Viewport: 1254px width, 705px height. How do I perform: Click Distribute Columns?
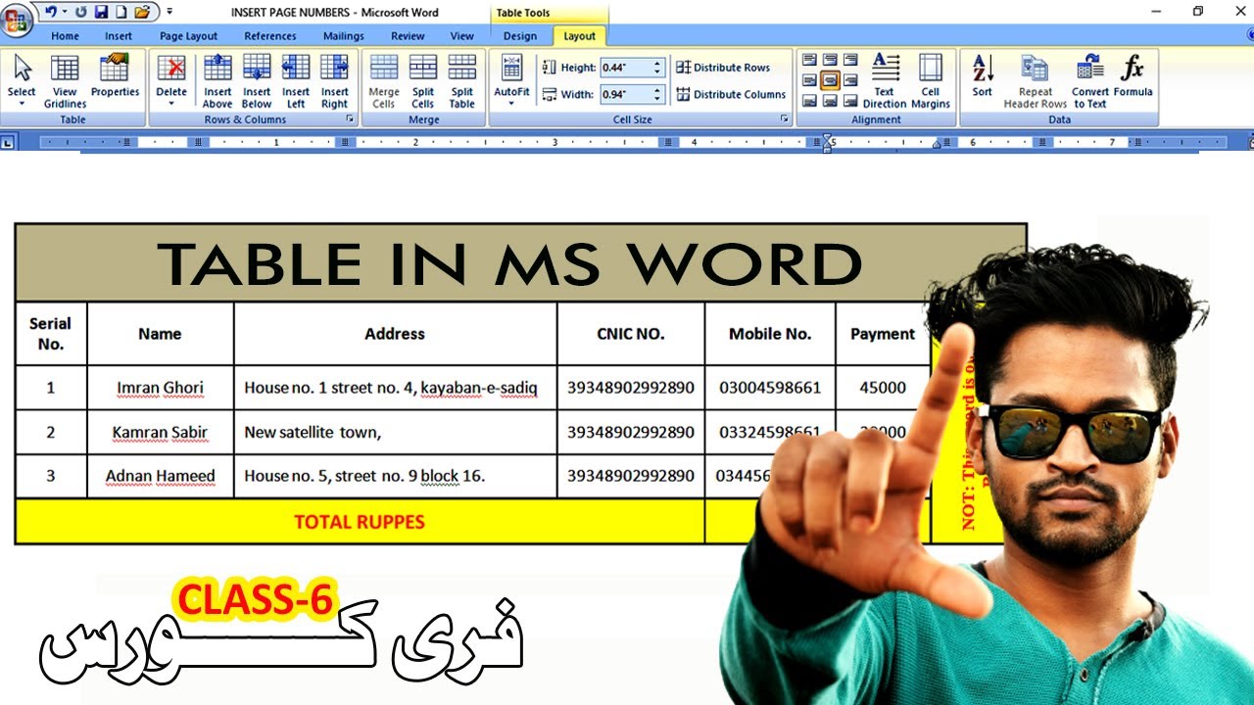[x=731, y=94]
